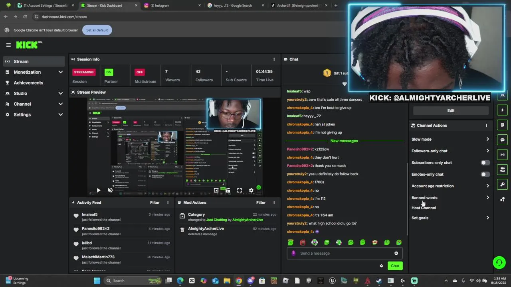Switch to the Instagram browser tab

click(x=172, y=6)
